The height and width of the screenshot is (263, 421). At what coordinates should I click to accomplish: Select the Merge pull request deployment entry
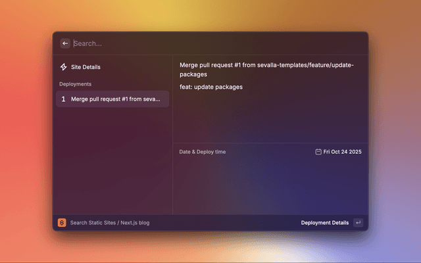coord(115,99)
